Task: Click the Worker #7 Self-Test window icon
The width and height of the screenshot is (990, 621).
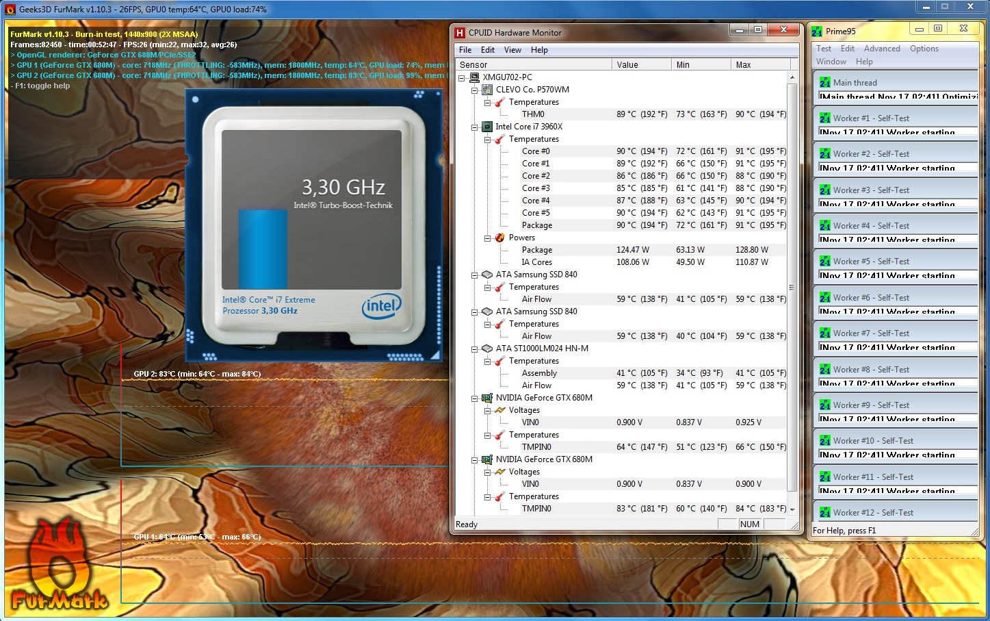Action: pos(825,333)
